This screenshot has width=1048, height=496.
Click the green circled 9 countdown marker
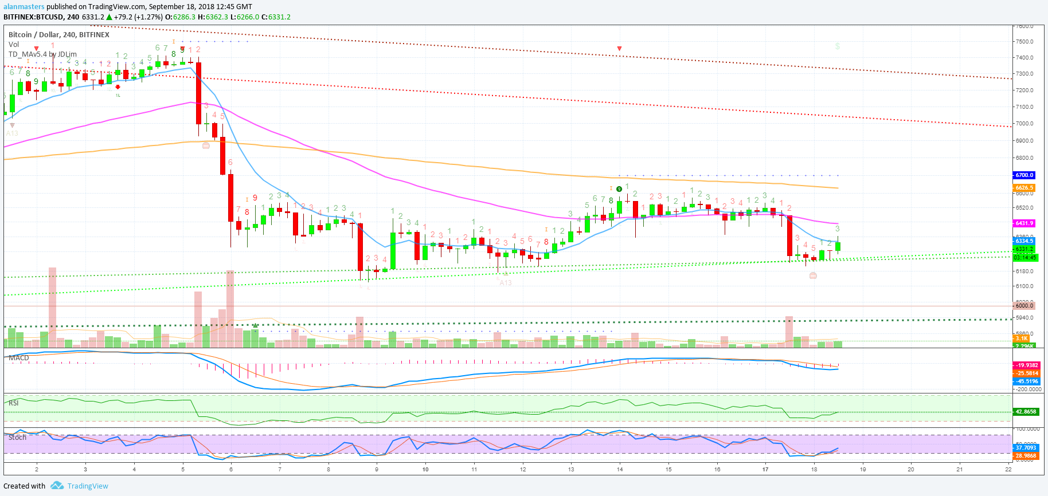click(619, 189)
